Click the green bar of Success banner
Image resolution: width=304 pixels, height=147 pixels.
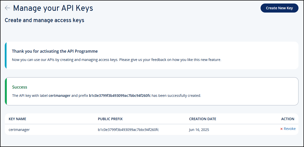pos(6,91)
